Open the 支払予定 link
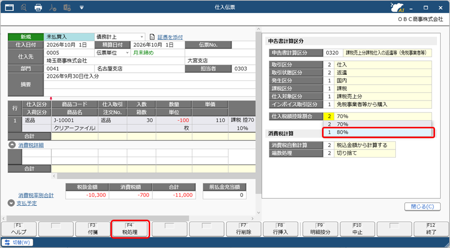Screen dimensions: 450x248 (x=27, y=203)
